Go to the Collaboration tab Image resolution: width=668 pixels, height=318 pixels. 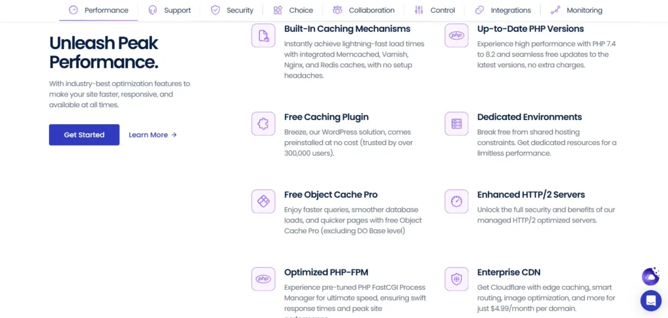tap(363, 10)
